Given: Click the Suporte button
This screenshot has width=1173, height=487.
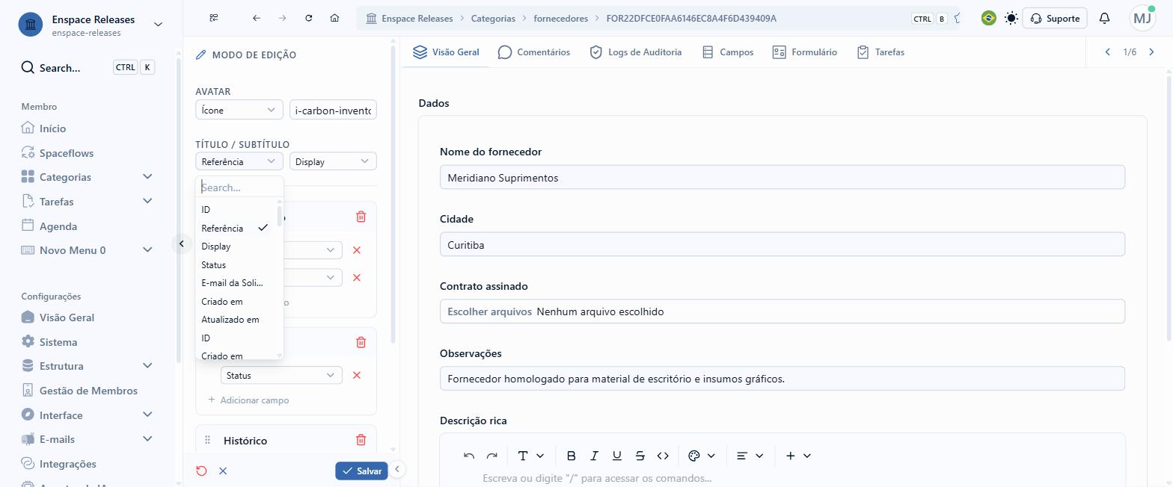Looking at the screenshot, I should coord(1055,18).
